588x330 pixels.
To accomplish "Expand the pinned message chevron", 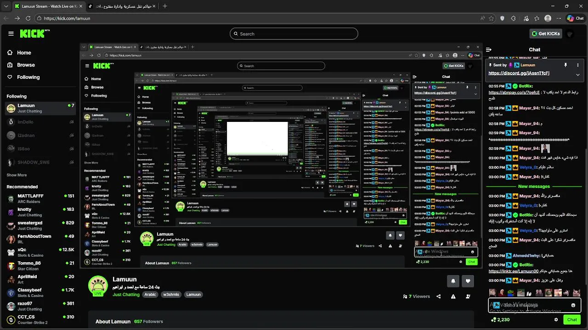I will [x=578, y=75].
